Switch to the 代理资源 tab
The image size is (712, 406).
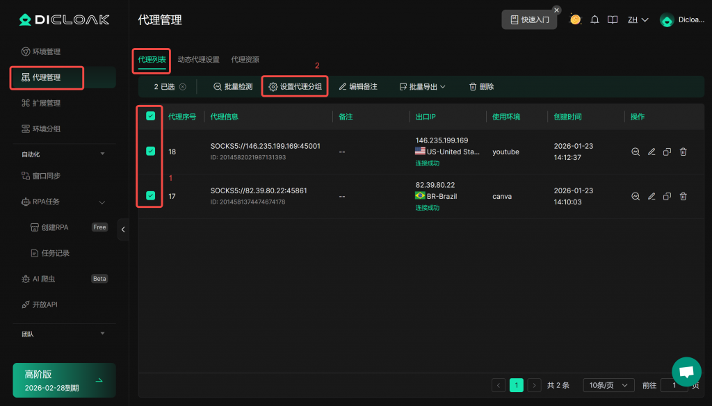pyautogui.click(x=245, y=60)
